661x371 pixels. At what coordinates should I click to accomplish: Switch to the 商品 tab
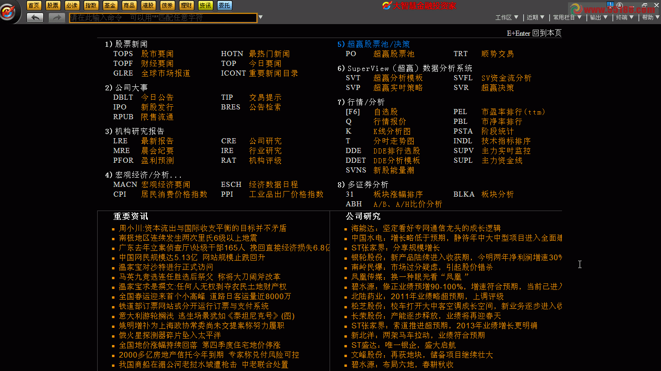[129, 6]
